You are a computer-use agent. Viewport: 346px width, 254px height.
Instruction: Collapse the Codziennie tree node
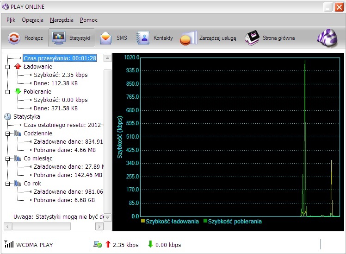8,133
